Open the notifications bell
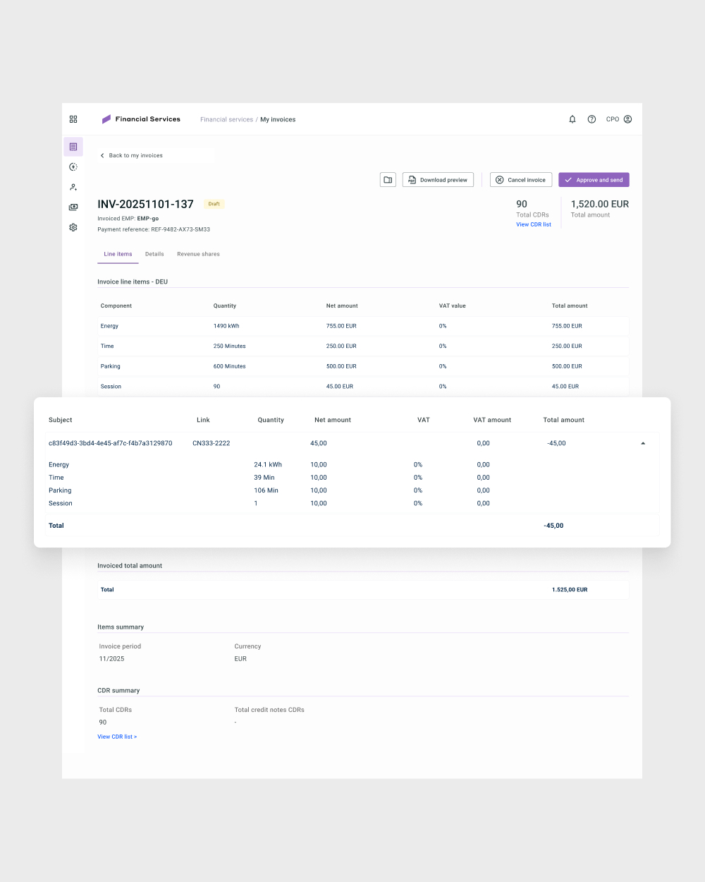705x882 pixels. click(x=572, y=119)
